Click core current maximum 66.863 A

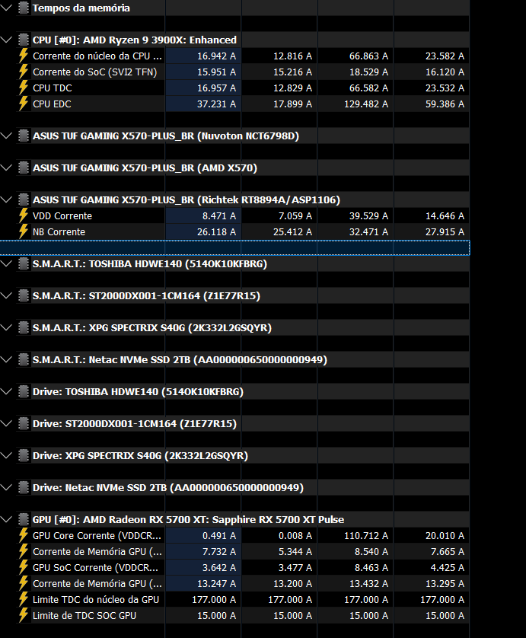pyautogui.click(x=368, y=56)
